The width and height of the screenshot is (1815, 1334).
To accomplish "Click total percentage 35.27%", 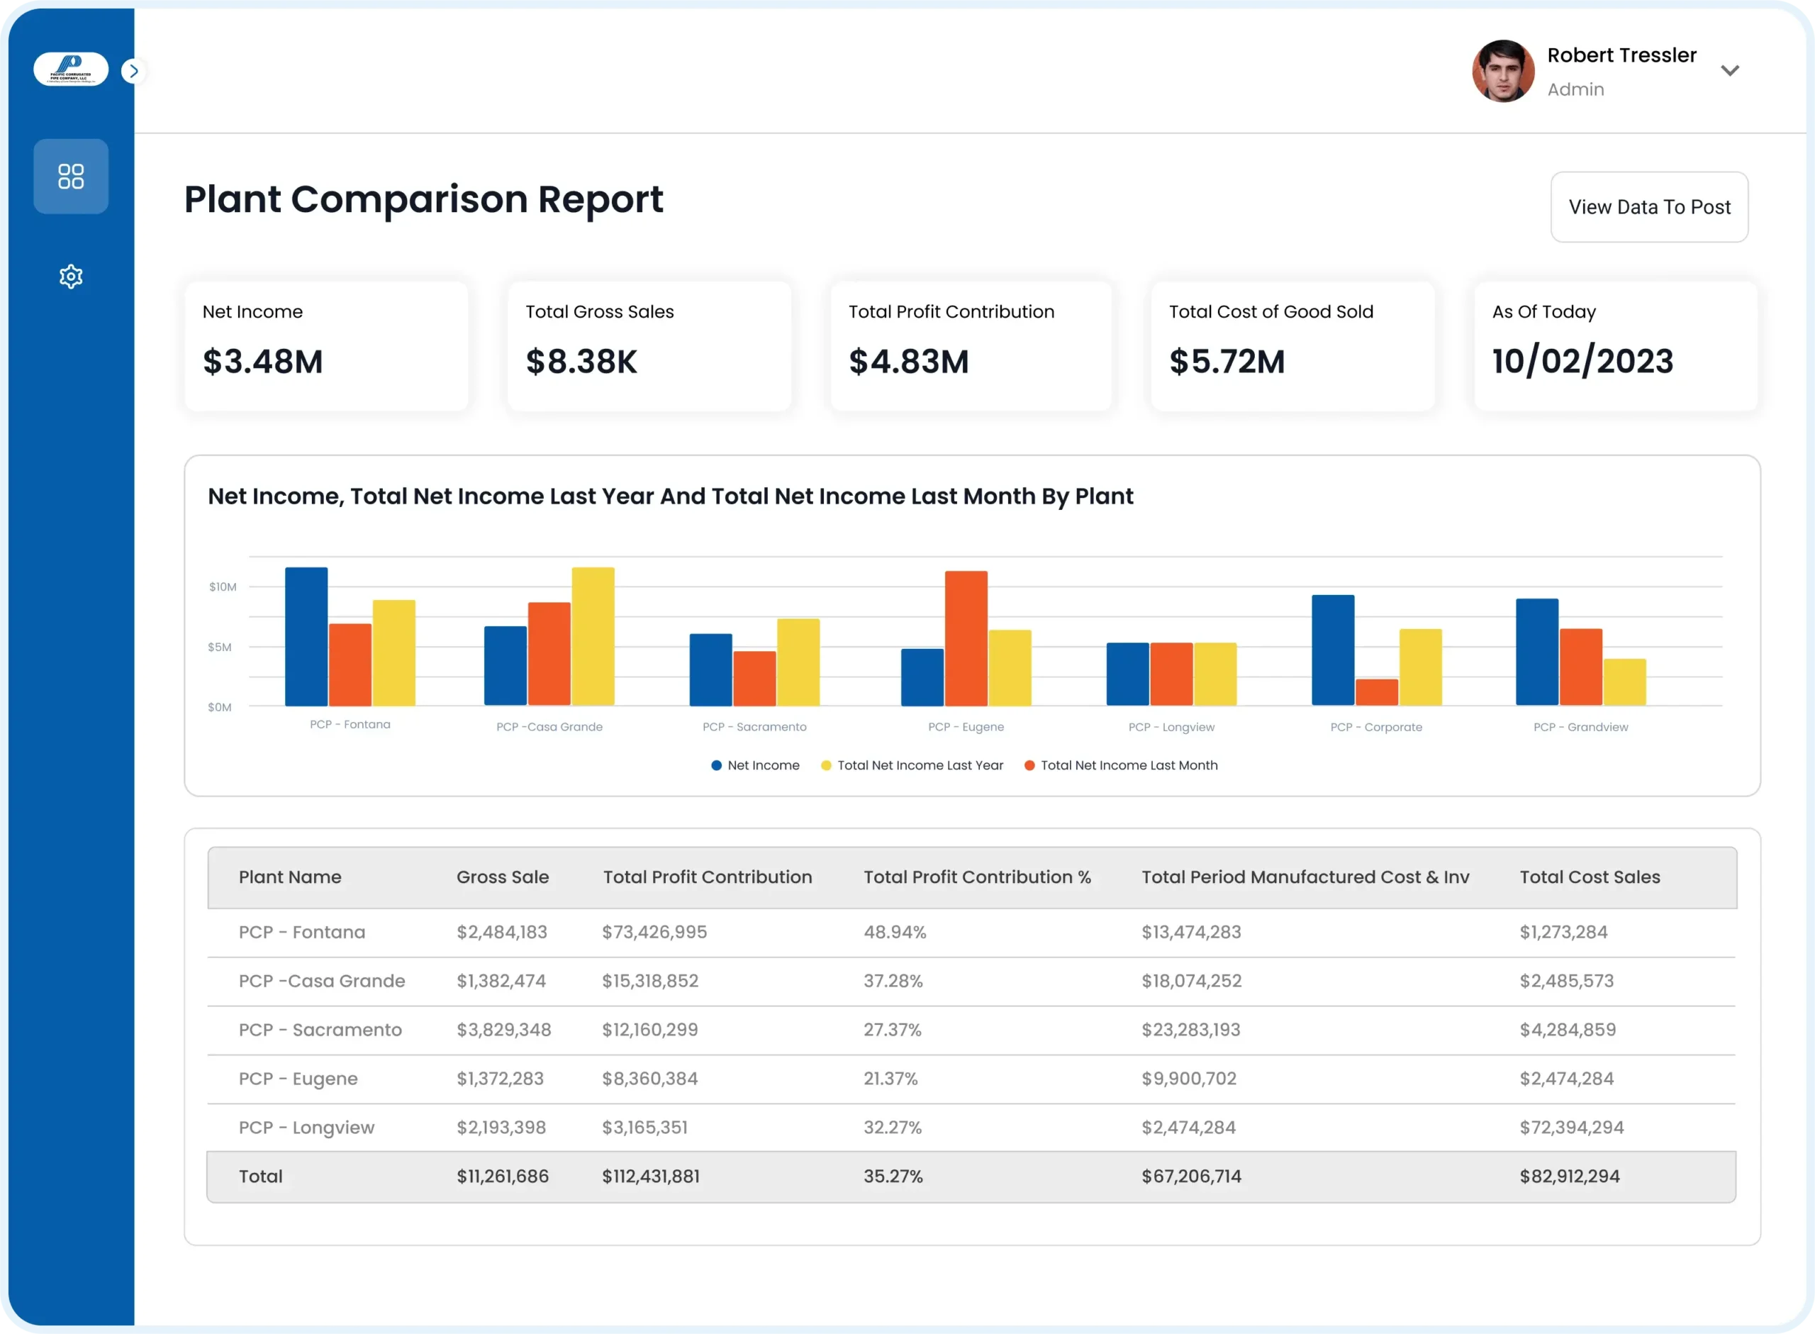I will 893,1177.
